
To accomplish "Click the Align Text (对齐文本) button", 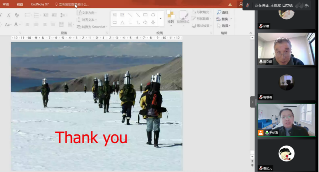I will (87, 20).
